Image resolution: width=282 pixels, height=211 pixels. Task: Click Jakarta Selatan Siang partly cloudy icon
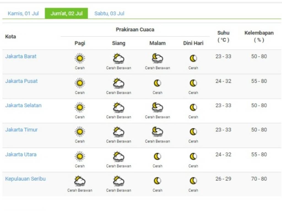118,107
